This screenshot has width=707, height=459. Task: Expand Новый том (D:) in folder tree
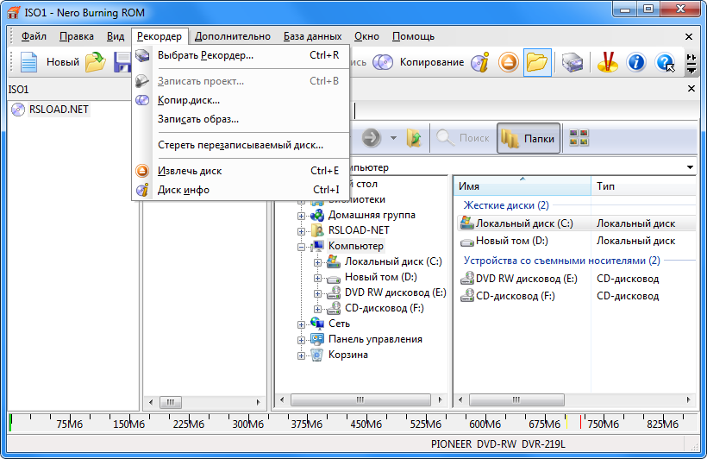(317, 278)
